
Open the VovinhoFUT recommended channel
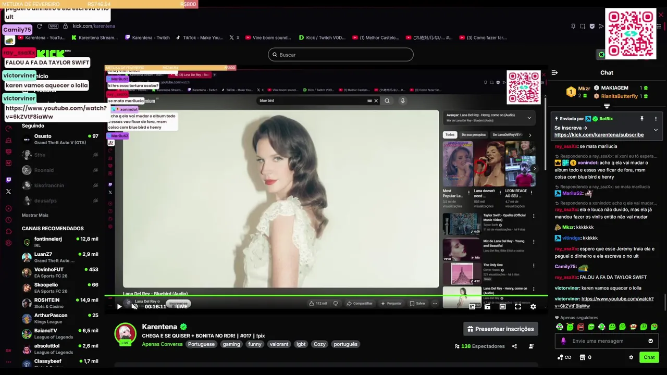(60, 272)
